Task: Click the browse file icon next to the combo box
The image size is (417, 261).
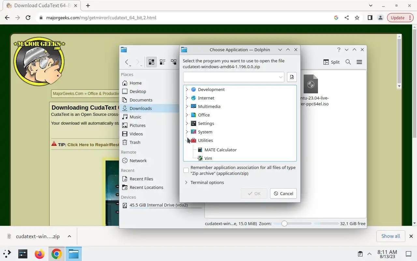Action: 292,77
